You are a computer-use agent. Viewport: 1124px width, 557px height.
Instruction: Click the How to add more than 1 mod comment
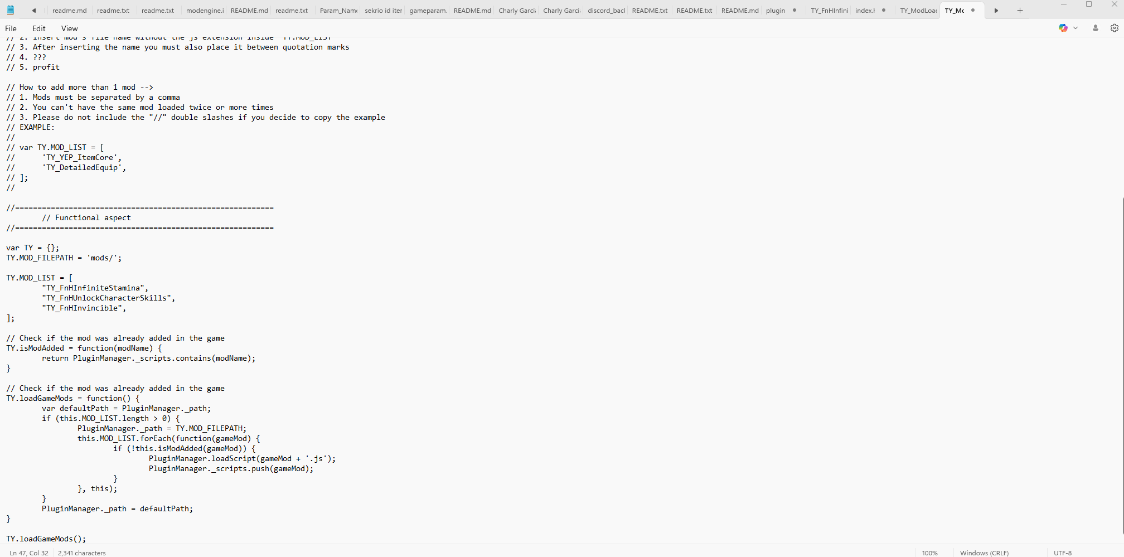80,87
